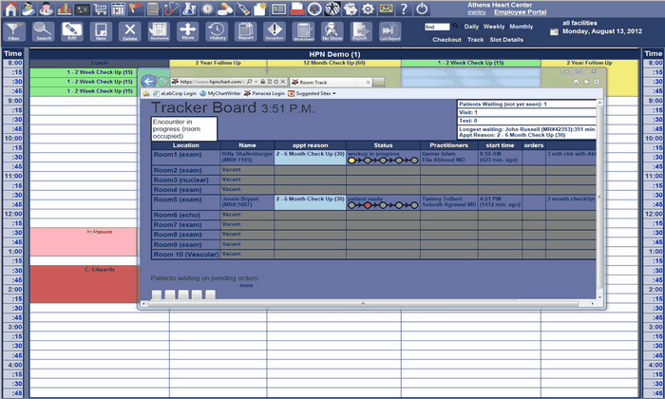Switch to the Weekly view

point(493,27)
